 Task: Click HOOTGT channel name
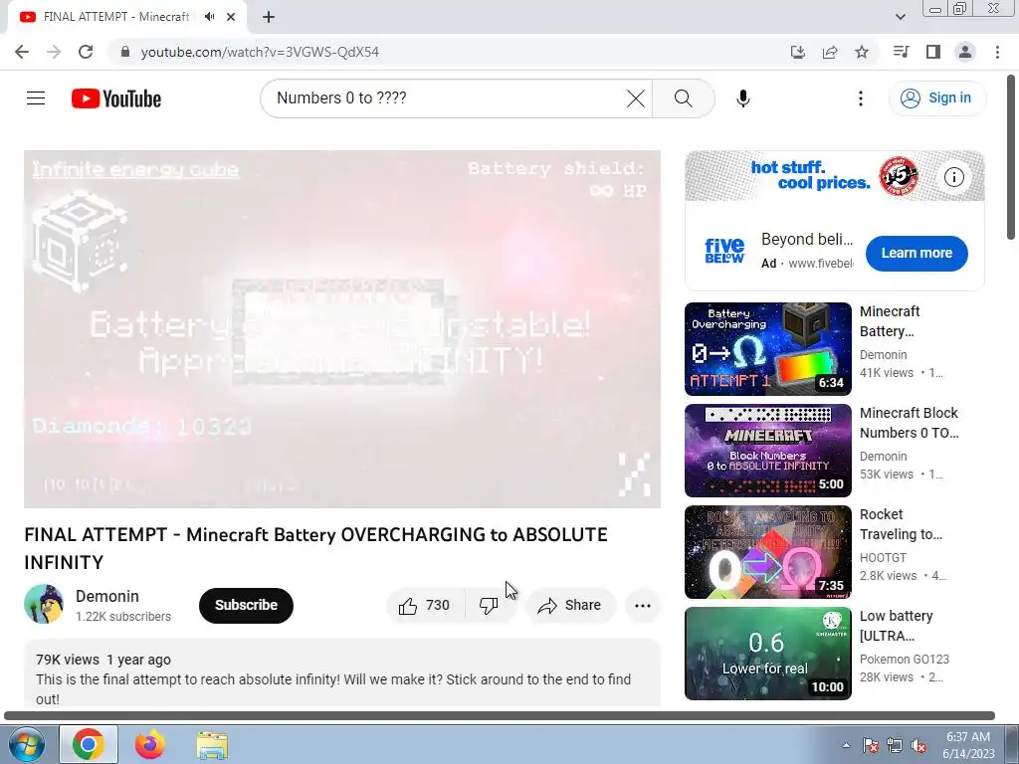[884, 558]
